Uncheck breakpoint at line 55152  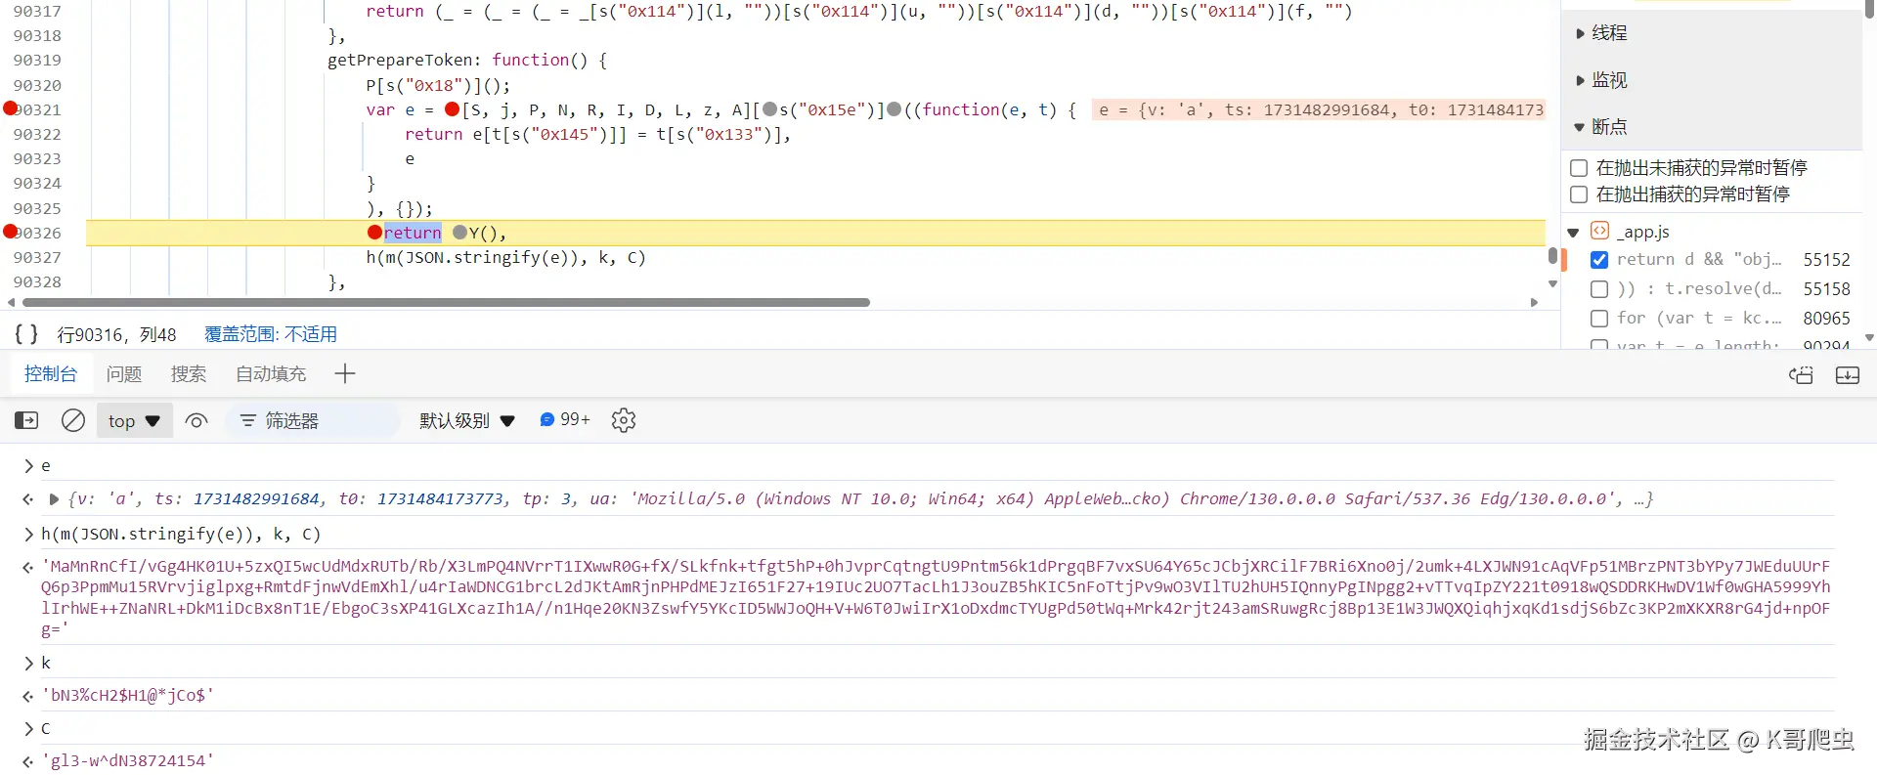tap(1599, 260)
